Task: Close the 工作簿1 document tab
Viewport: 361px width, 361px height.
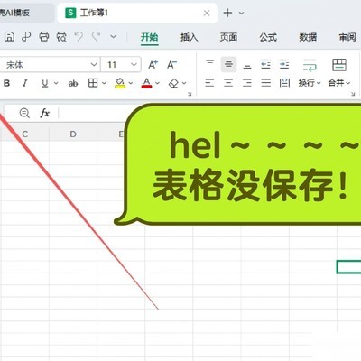Action: pos(207,13)
